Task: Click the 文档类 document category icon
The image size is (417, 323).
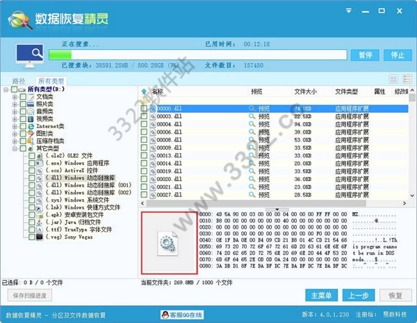Action: 31,97
